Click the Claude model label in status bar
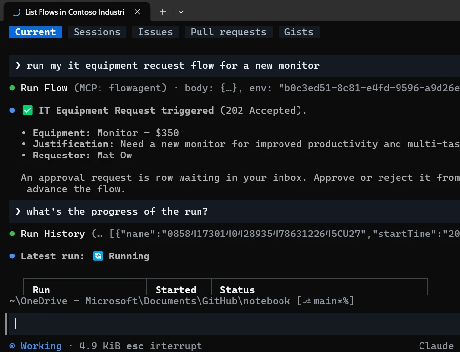The height and width of the screenshot is (352, 460). [x=436, y=346]
